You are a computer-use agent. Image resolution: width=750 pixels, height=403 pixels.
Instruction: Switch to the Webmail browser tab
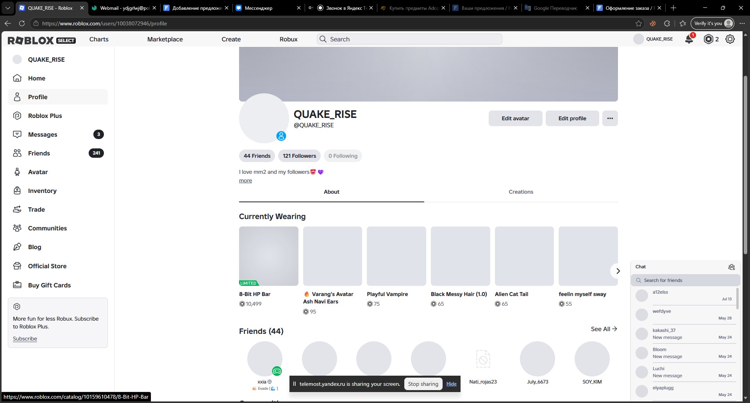tap(123, 8)
